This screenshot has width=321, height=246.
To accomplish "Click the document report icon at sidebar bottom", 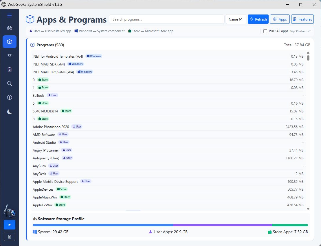I will [10, 237].
